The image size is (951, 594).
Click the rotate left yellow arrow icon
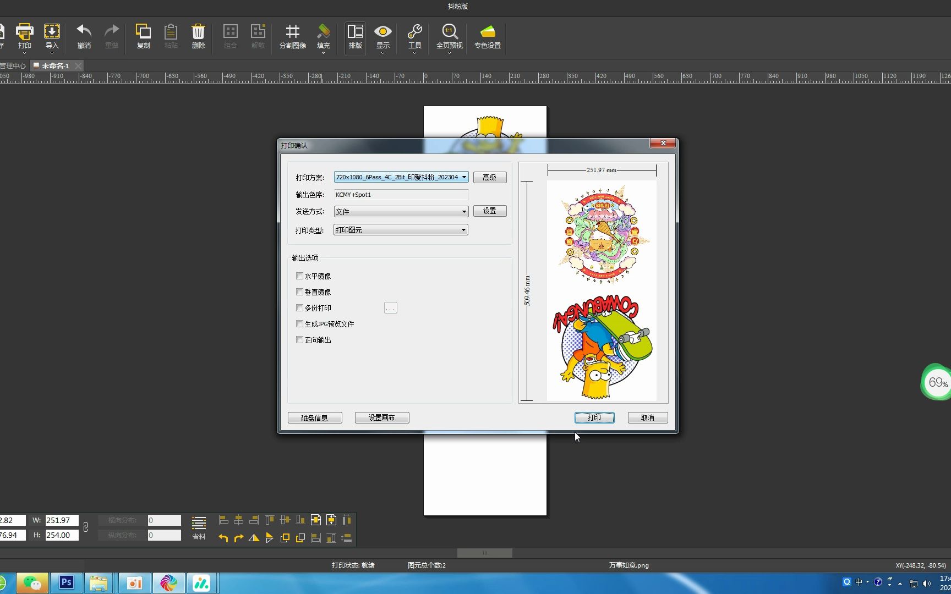223,538
